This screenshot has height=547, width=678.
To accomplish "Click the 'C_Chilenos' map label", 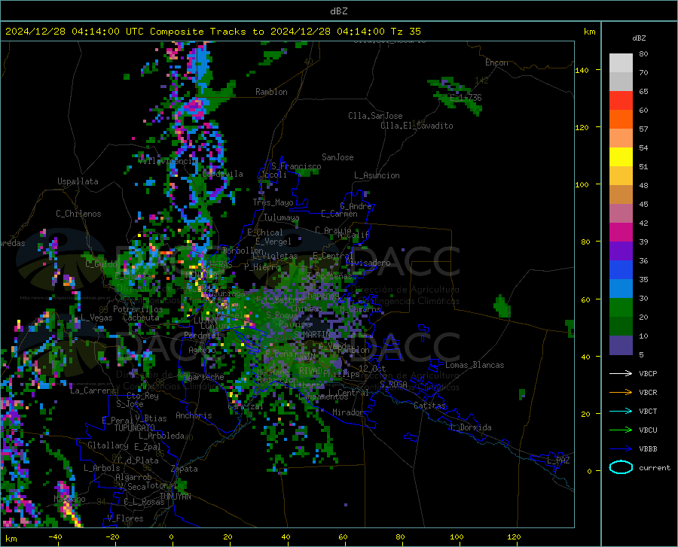I will pyautogui.click(x=78, y=214).
